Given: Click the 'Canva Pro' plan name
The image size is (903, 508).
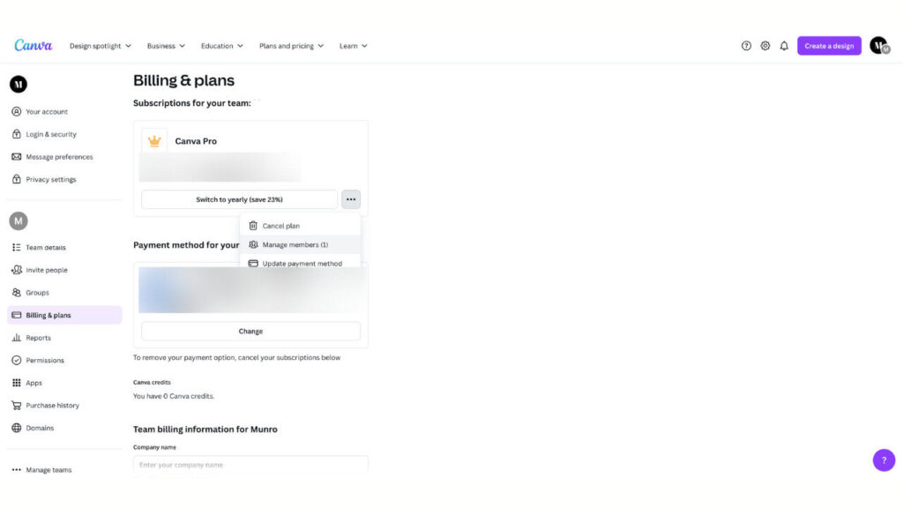Looking at the screenshot, I should [196, 141].
